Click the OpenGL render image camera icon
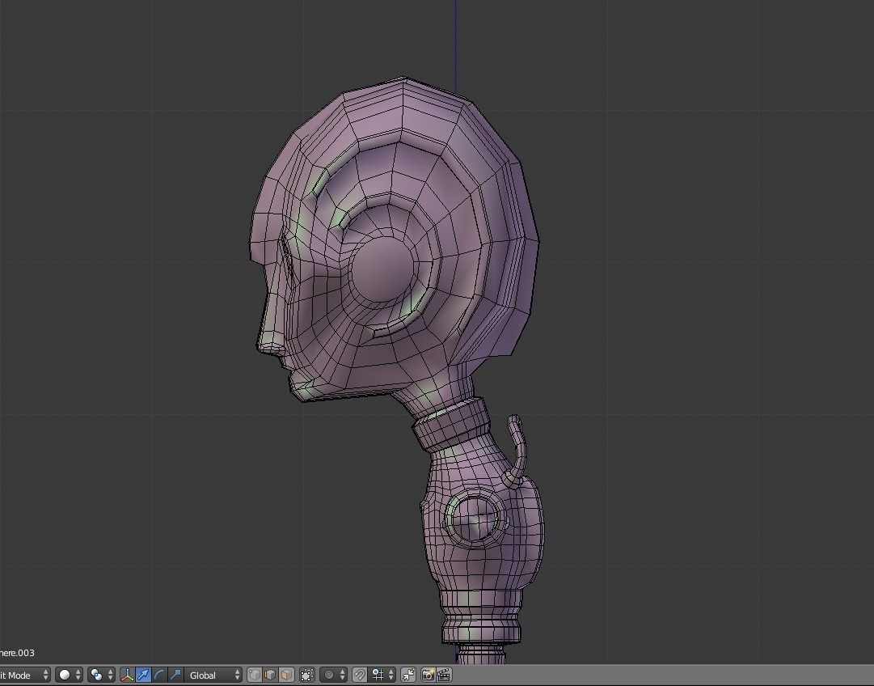 (x=427, y=674)
